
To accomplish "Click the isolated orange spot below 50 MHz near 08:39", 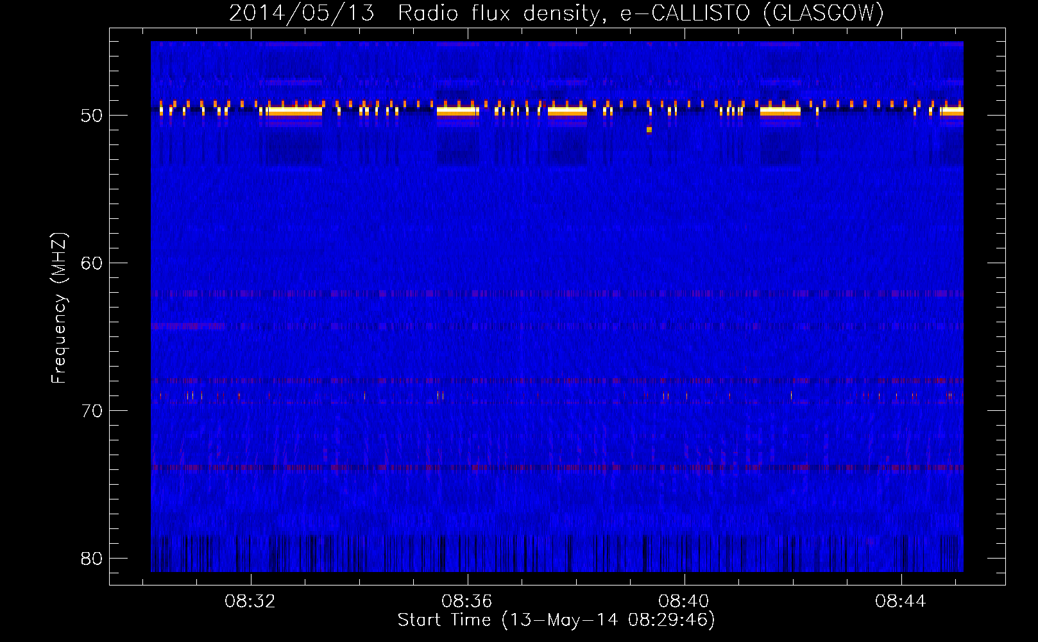I will (649, 130).
